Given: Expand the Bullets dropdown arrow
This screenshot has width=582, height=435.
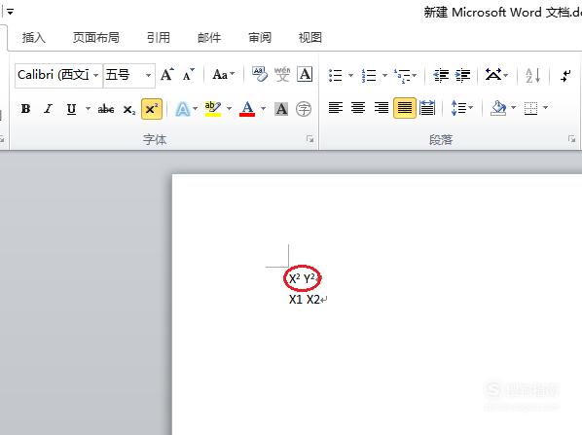Looking at the screenshot, I should tap(350, 75).
